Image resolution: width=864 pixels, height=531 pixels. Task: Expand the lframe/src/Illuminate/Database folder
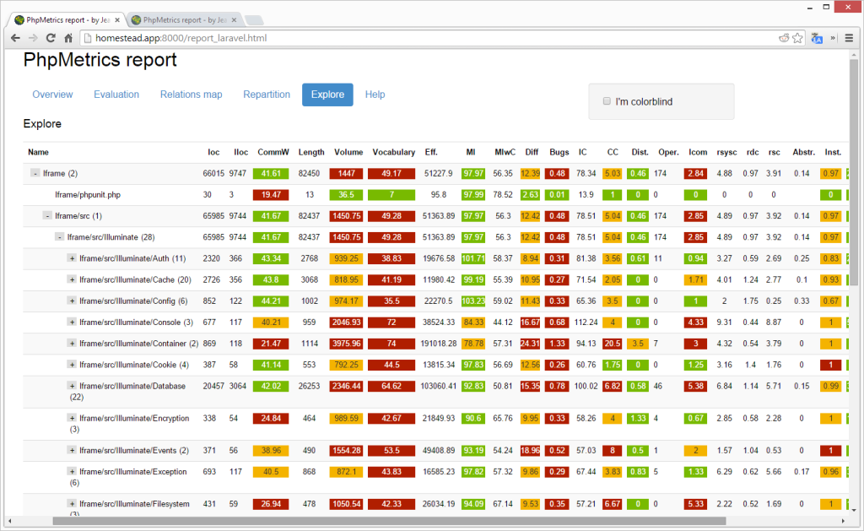tap(72, 385)
